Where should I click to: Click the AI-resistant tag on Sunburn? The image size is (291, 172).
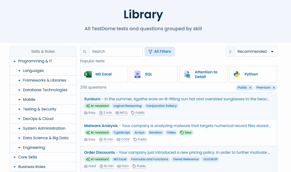(x=97, y=106)
